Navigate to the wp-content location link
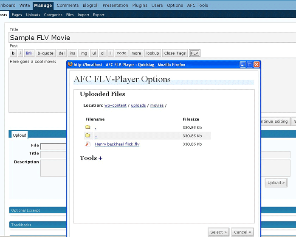The height and width of the screenshot is (237, 296). [116, 105]
